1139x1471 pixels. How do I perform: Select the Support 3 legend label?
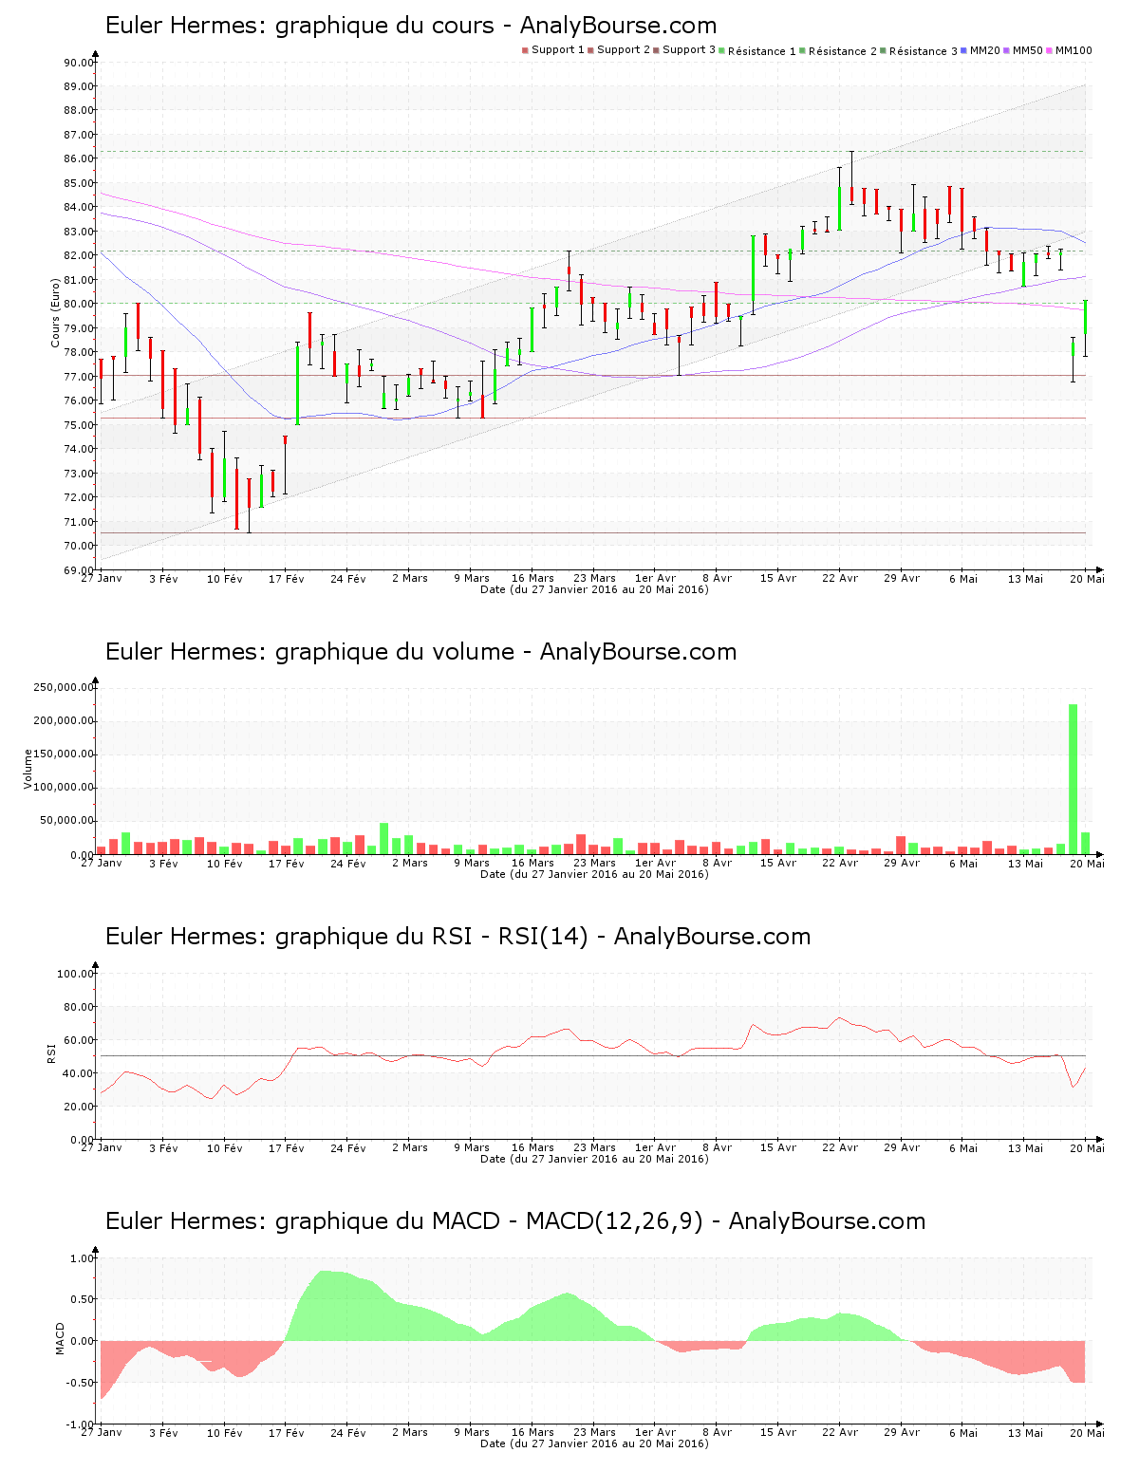click(x=689, y=50)
